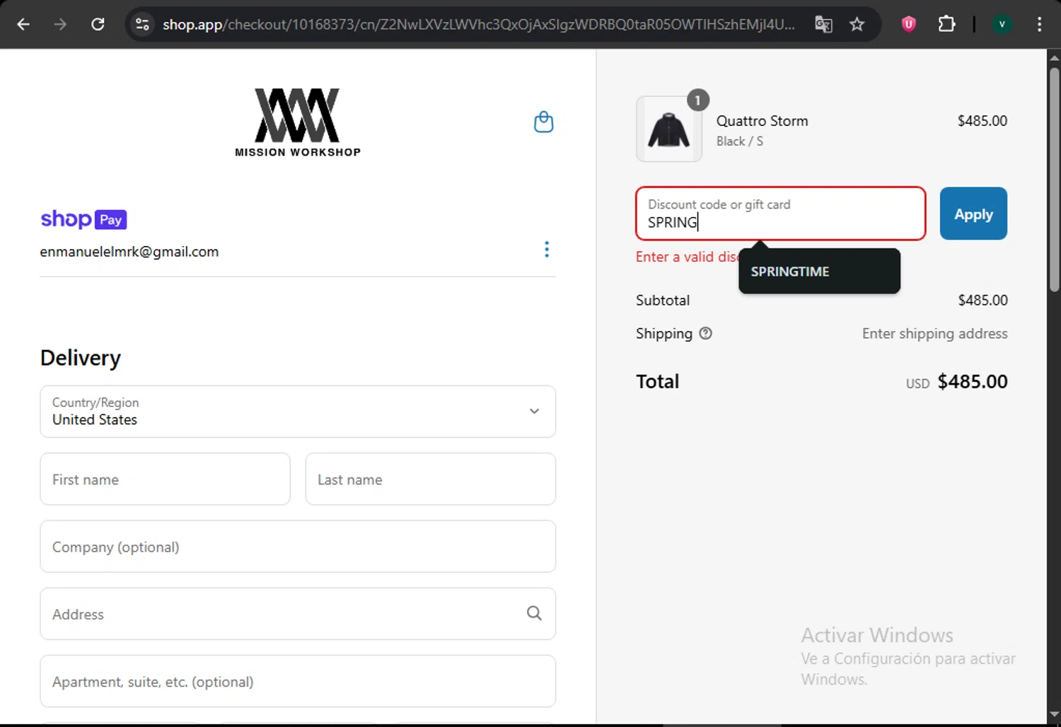Screen dimensions: 1061x727
Task: Go back to the previous page
Action: click(23, 24)
